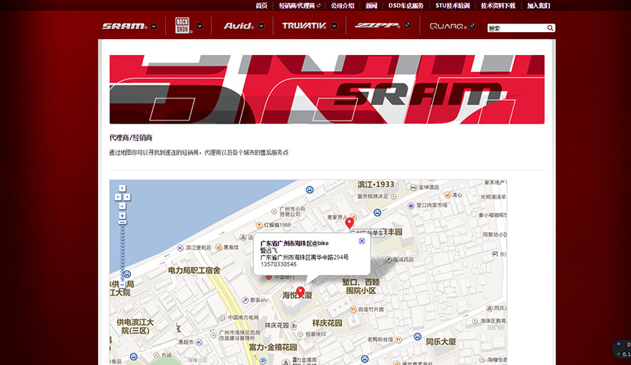Open the 公司介绍 menu item
This screenshot has height=365, width=631.
(343, 5)
